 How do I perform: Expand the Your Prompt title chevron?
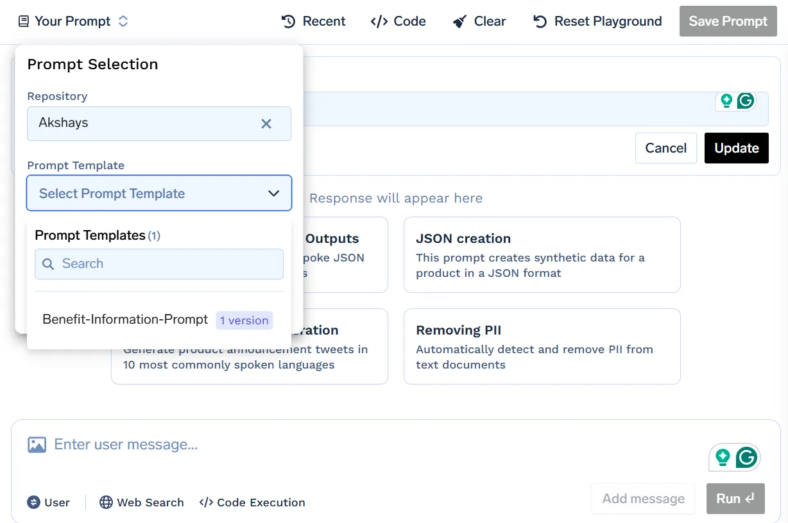[x=123, y=21]
